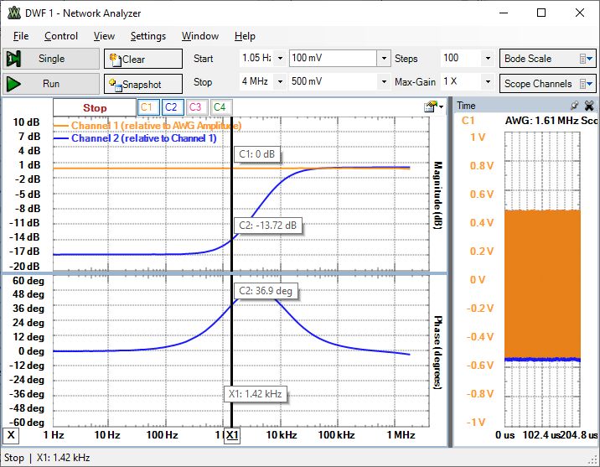The width and height of the screenshot is (600, 467).
Task: Open the Steps value dropdown
Action: click(x=488, y=59)
